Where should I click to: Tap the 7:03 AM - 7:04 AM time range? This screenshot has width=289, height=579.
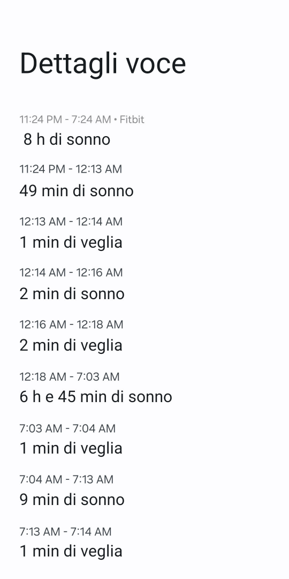67,428
